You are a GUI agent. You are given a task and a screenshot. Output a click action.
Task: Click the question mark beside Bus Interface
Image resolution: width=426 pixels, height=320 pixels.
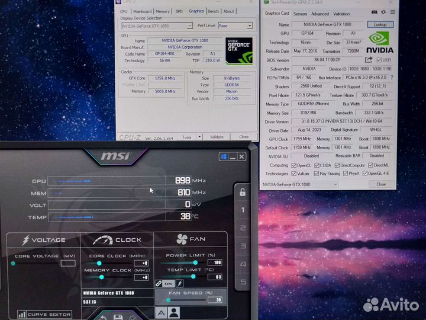coord(392,78)
